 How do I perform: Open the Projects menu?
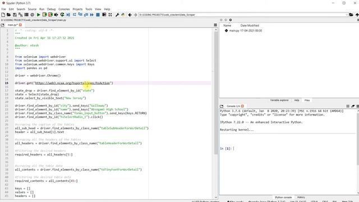[x=77, y=9]
